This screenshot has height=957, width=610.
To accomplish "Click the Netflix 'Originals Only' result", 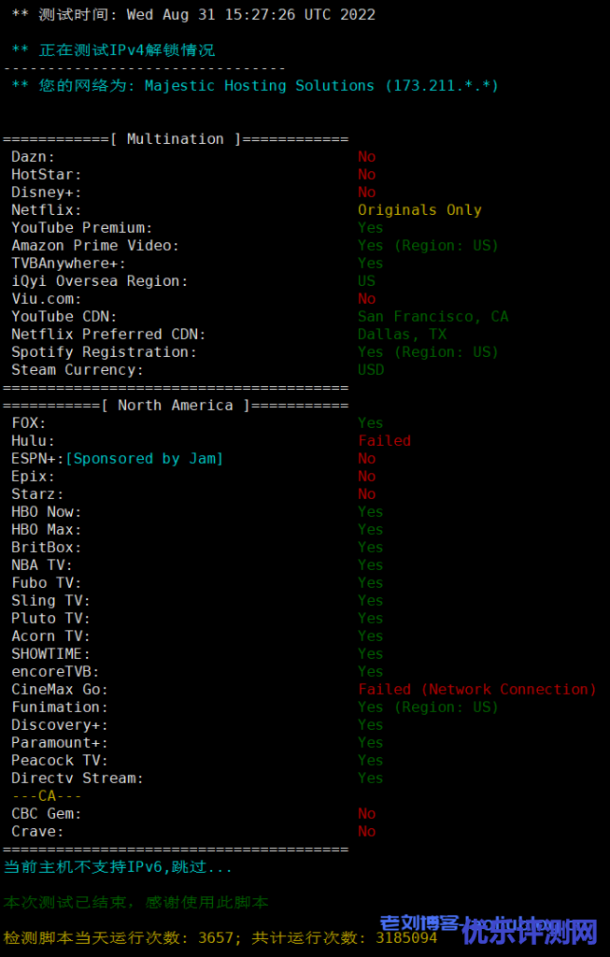I will [419, 210].
